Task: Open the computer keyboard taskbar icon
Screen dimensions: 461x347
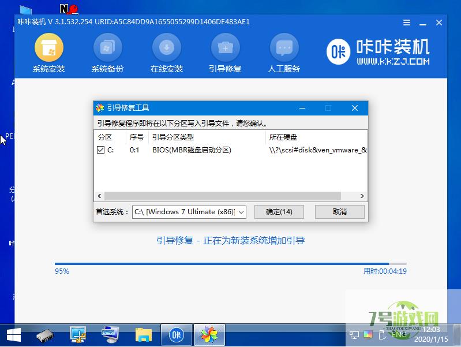Action: (111, 335)
